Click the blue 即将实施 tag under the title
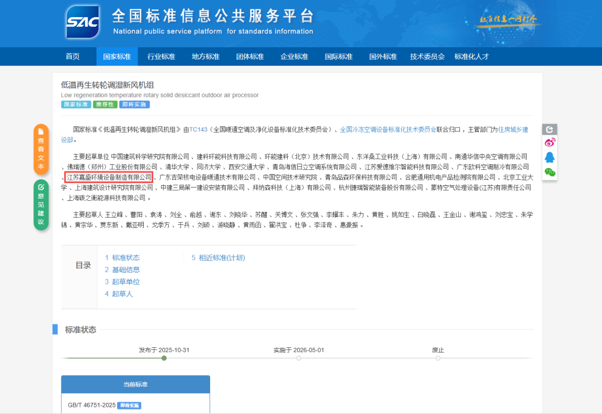Image resolution: width=602 pixels, height=414 pixels. [x=134, y=104]
